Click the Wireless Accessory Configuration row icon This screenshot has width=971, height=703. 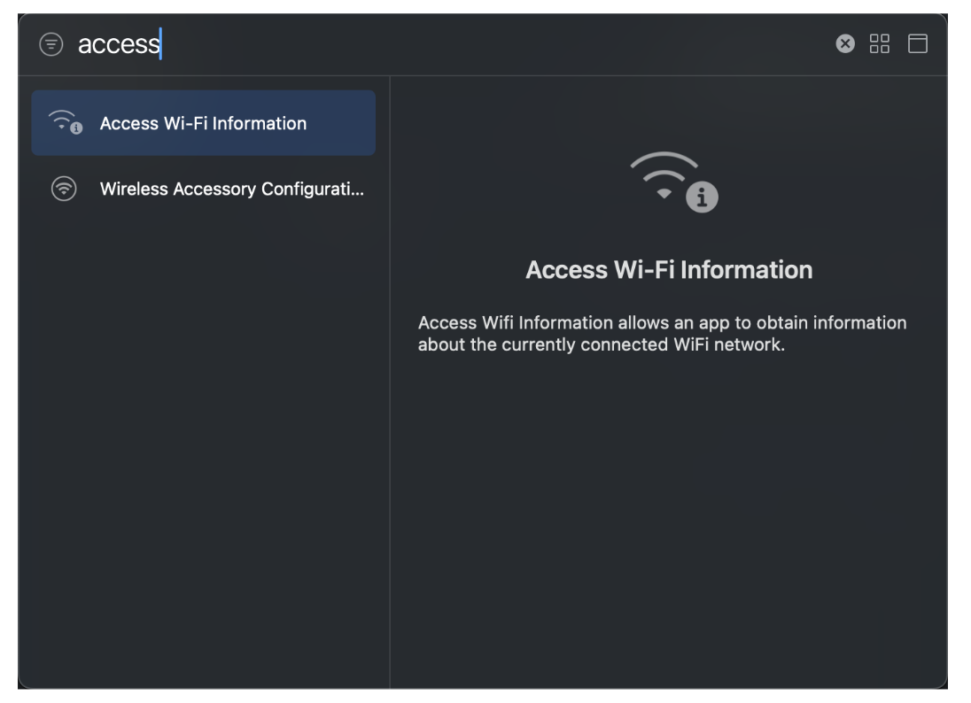click(x=64, y=189)
